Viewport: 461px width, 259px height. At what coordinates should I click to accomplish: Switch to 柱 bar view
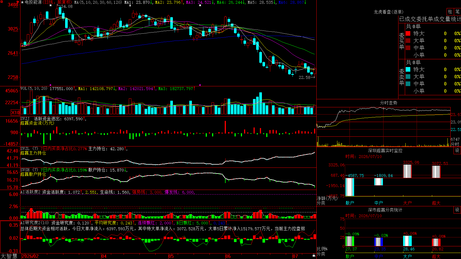[450, 12]
